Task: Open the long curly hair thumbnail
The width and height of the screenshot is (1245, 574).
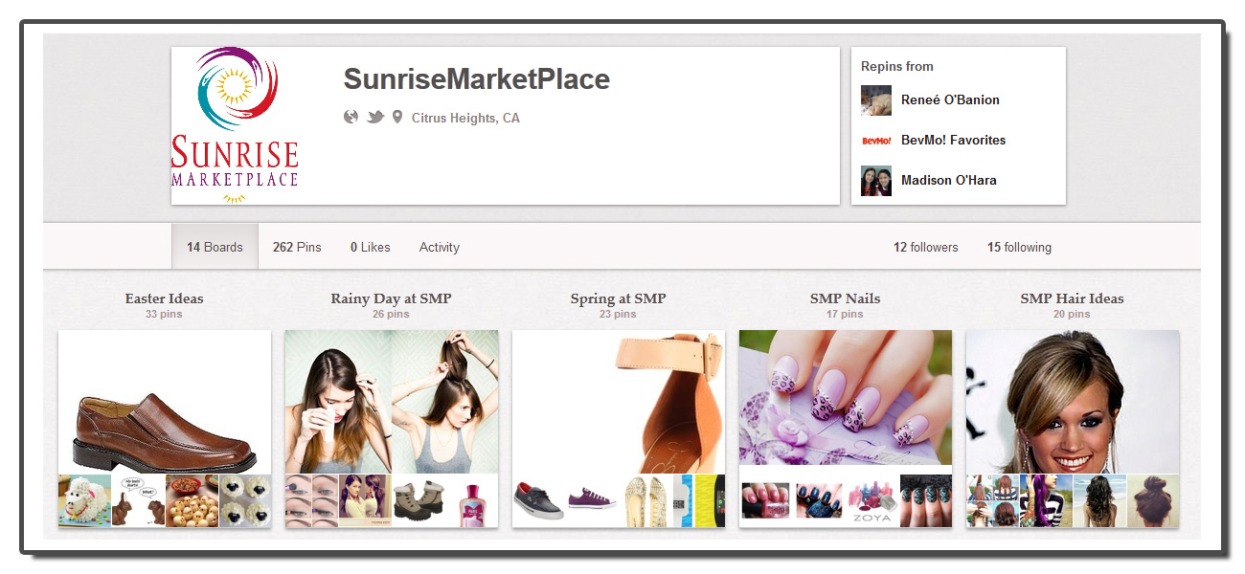Action: click(x=1098, y=500)
